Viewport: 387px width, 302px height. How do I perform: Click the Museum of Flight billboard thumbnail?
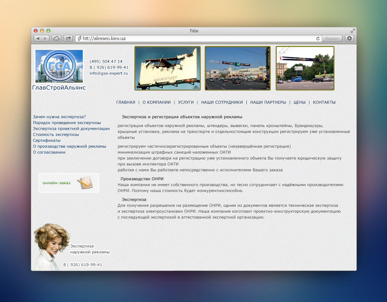[167, 68]
